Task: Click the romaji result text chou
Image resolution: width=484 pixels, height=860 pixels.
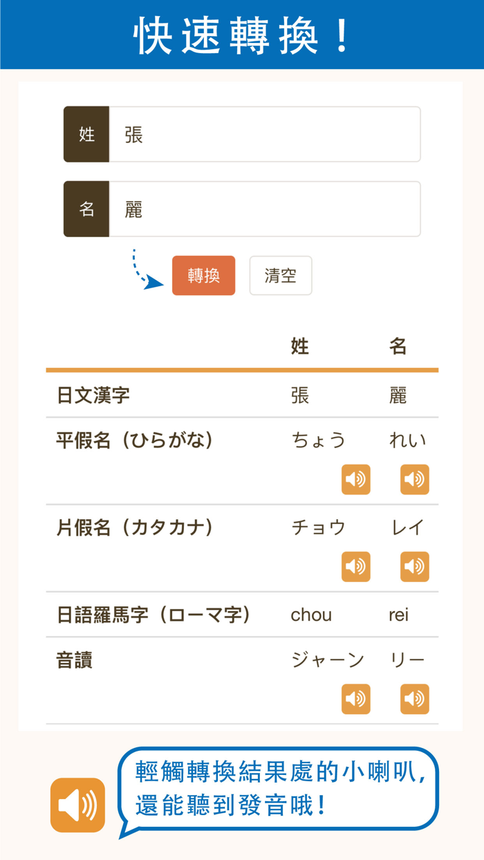Action: [x=311, y=615]
